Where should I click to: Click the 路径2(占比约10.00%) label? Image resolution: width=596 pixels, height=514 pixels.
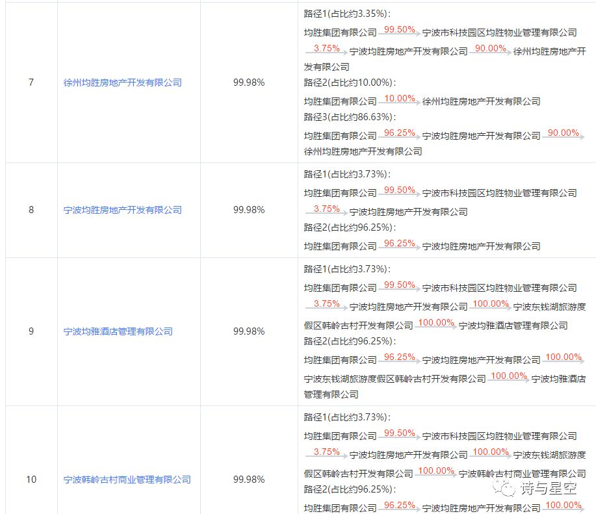[350, 83]
